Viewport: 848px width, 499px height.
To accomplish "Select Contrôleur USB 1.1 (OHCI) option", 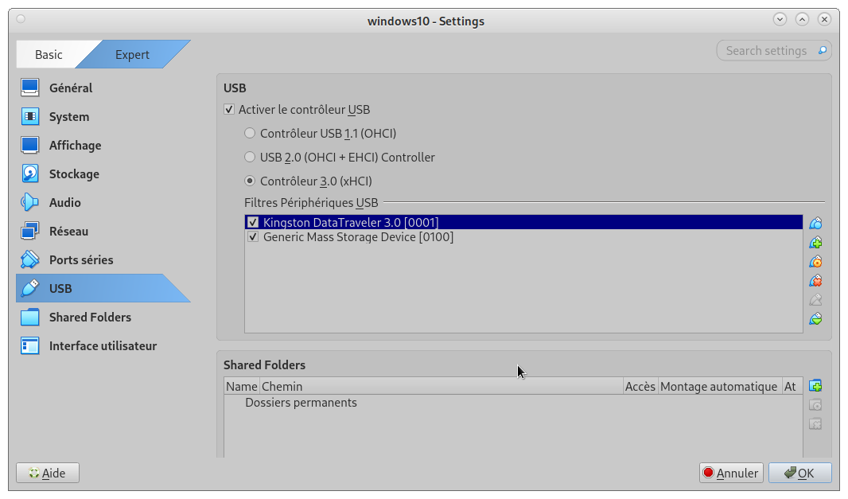I will (x=251, y=134).
